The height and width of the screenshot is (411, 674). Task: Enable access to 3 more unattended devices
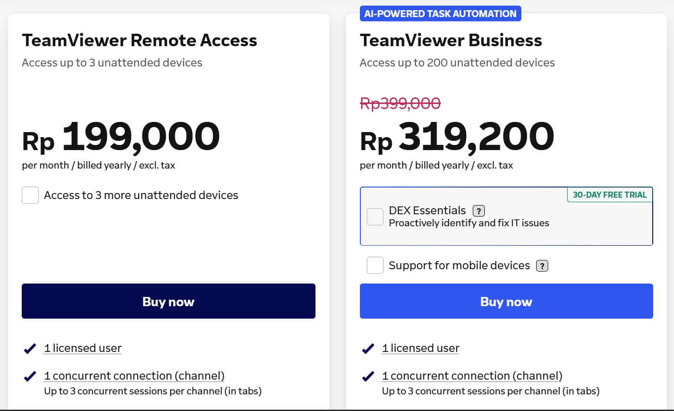[x=31, y=195]
